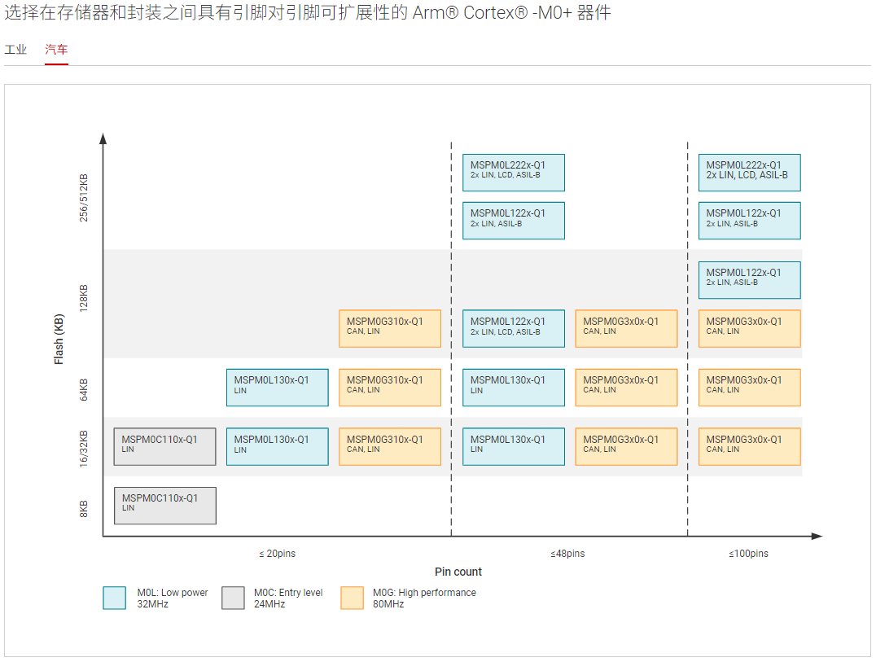Click the 'Pin count' axis title
This screenshot has height=662, width=876.
click(x=458, y=572)
